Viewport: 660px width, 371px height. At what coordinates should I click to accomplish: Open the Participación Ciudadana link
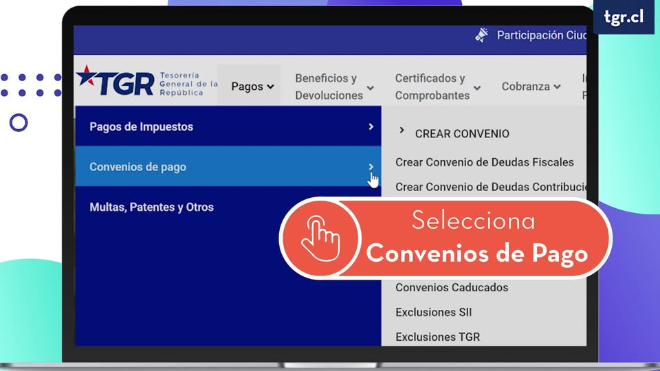point(541,35)
